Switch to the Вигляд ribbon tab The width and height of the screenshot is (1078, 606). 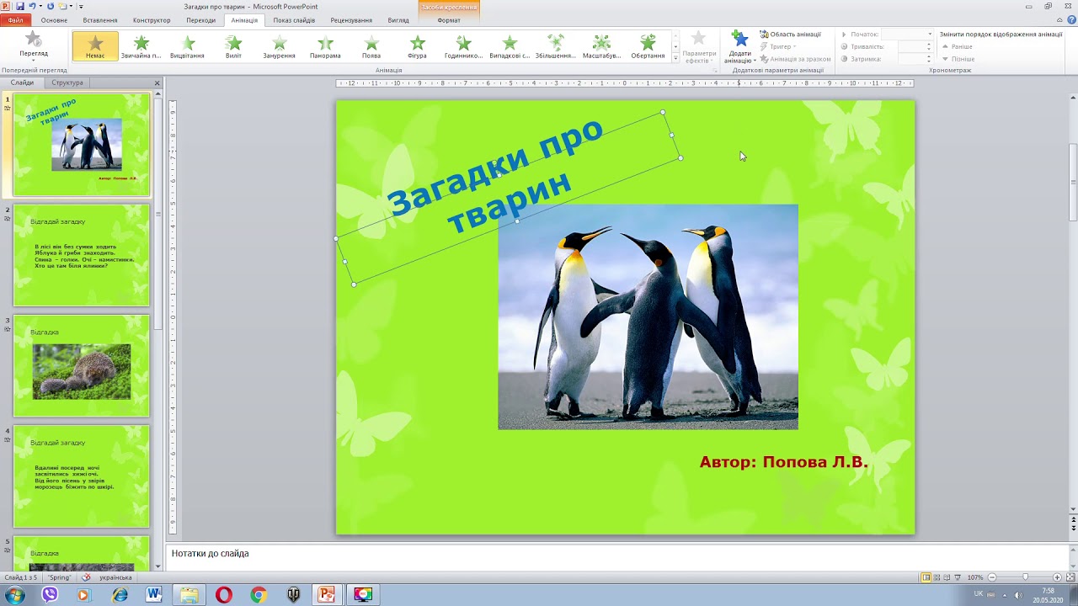[398, 20]
